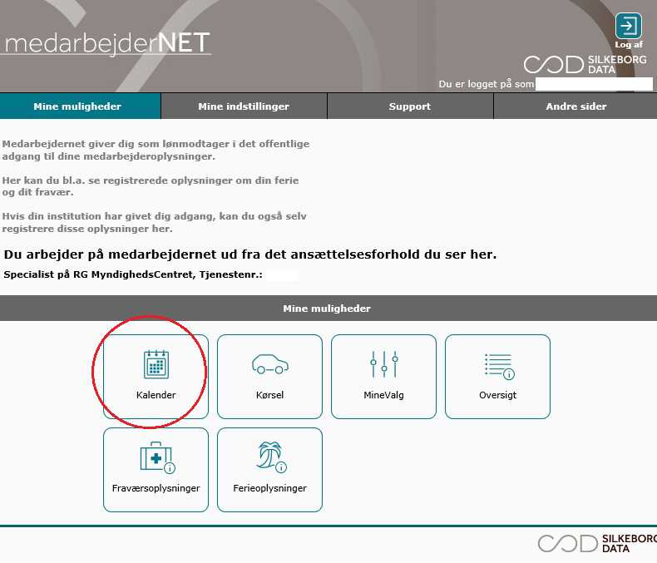Select the MineValg text label
657x563 pixels.
pos(383,395)
